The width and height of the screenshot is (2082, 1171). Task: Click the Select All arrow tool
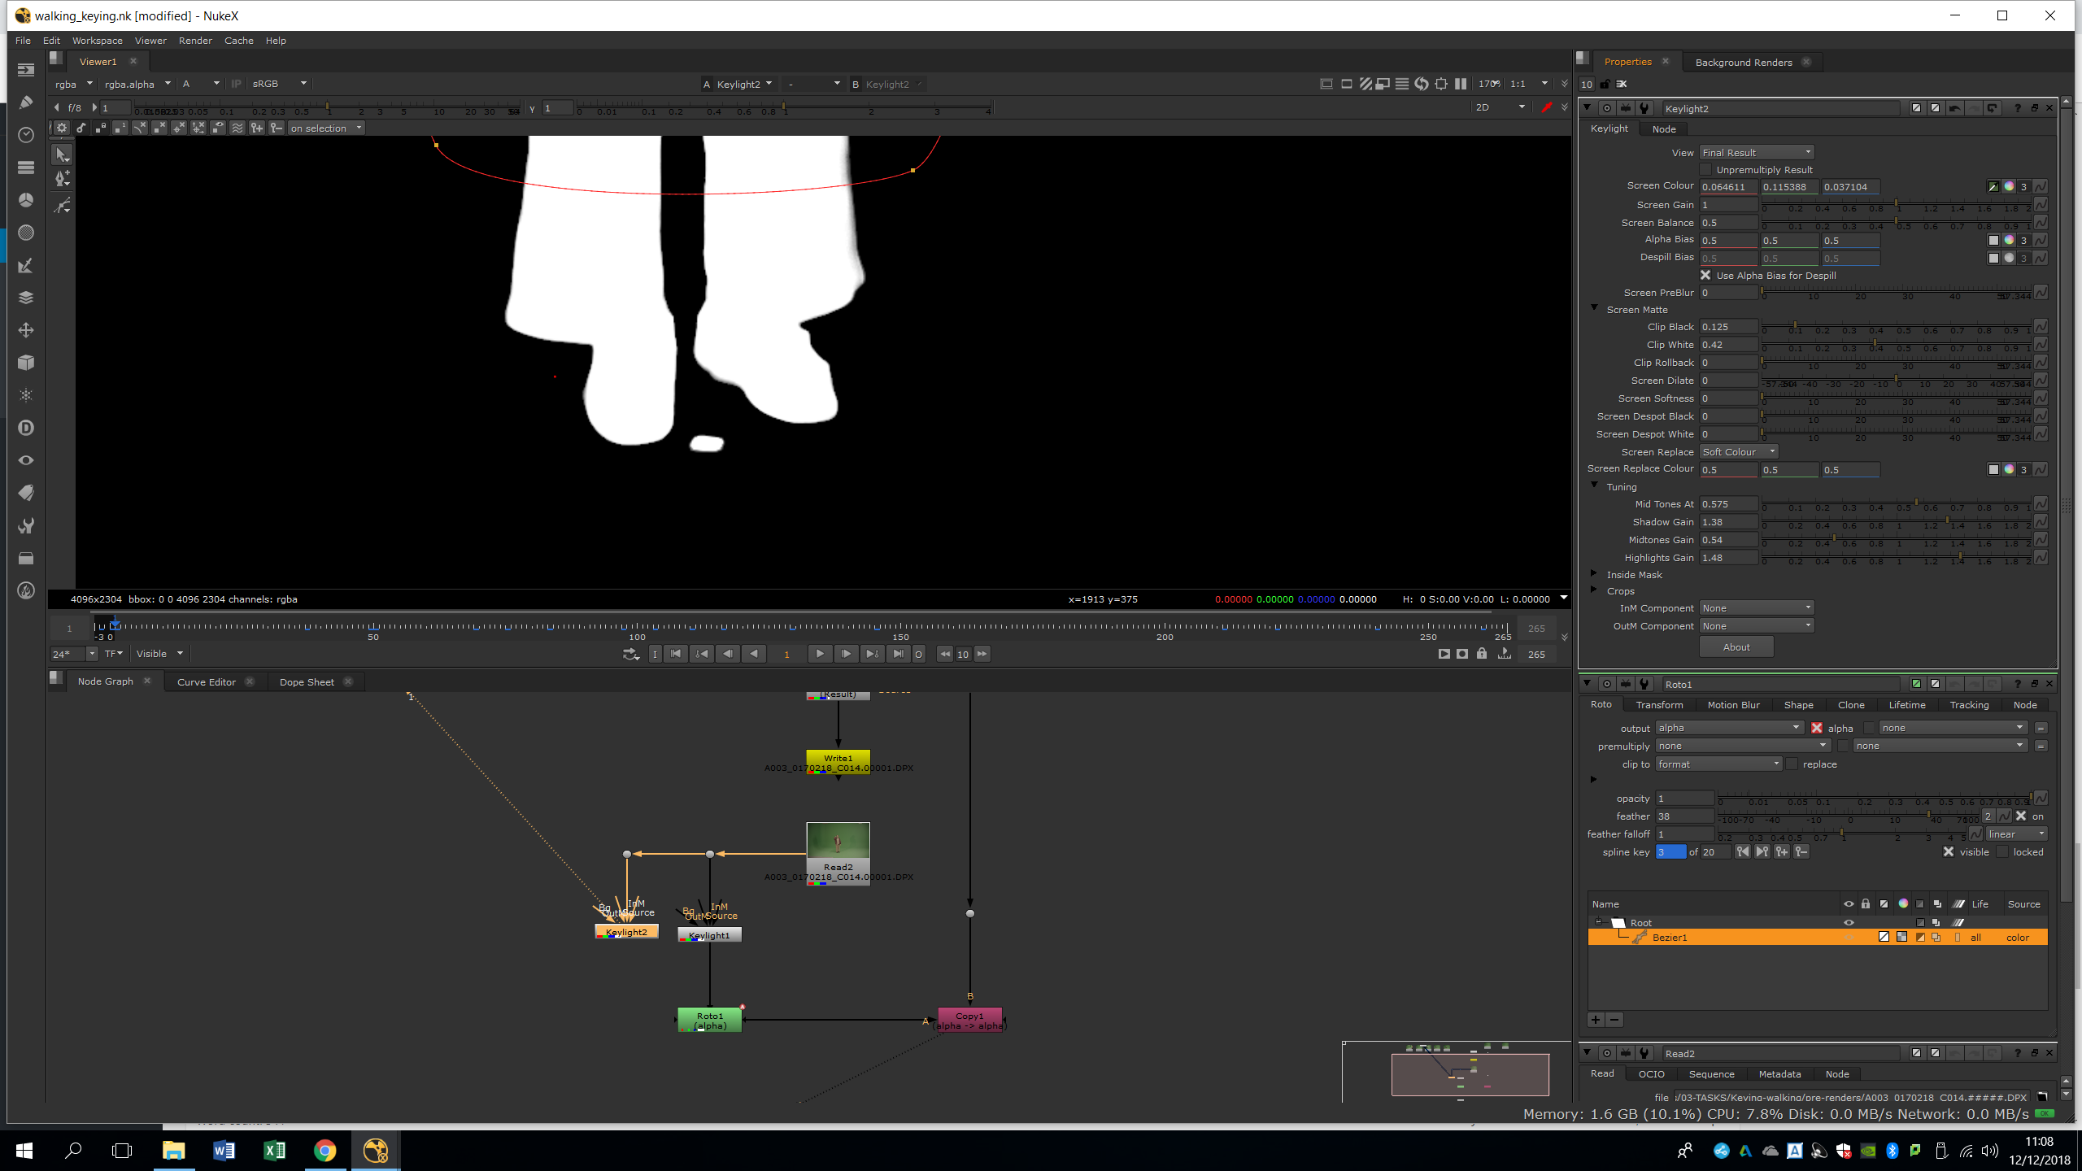tap(62, 155)
